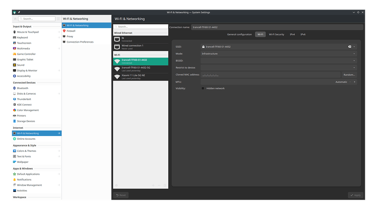Open the Proxy subpage
This screenshot has width=377, height=214.
tap(87, 36)
